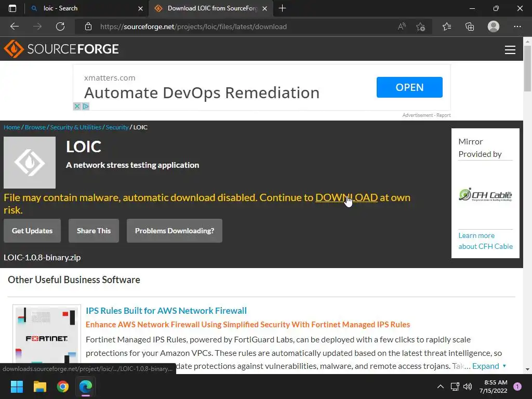
Task: Switch to the 'Download LOIC from SourceForge' tab
Action: click(212, 8)
